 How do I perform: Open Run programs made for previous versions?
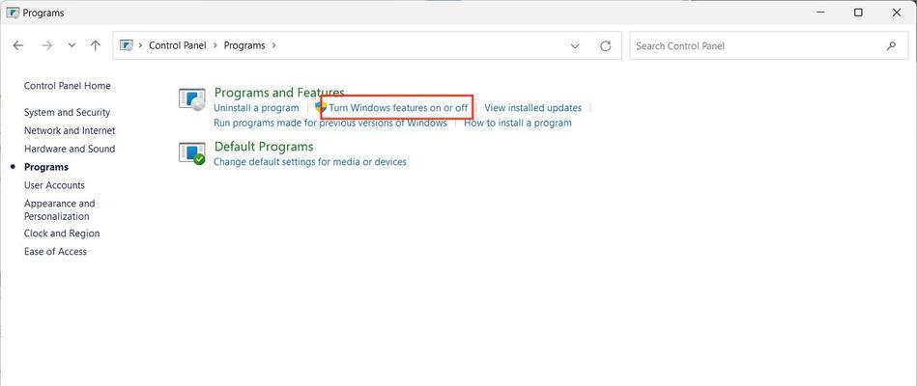[330, 124]
